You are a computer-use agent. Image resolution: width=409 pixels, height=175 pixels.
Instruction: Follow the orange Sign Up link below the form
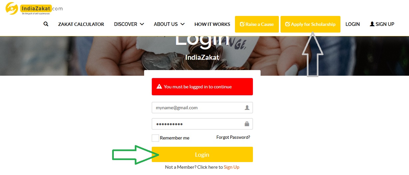click(232, 167)
